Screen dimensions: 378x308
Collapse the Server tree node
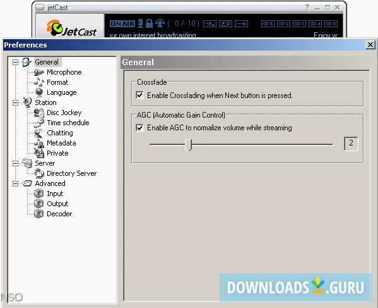click(x=15, y=164)
